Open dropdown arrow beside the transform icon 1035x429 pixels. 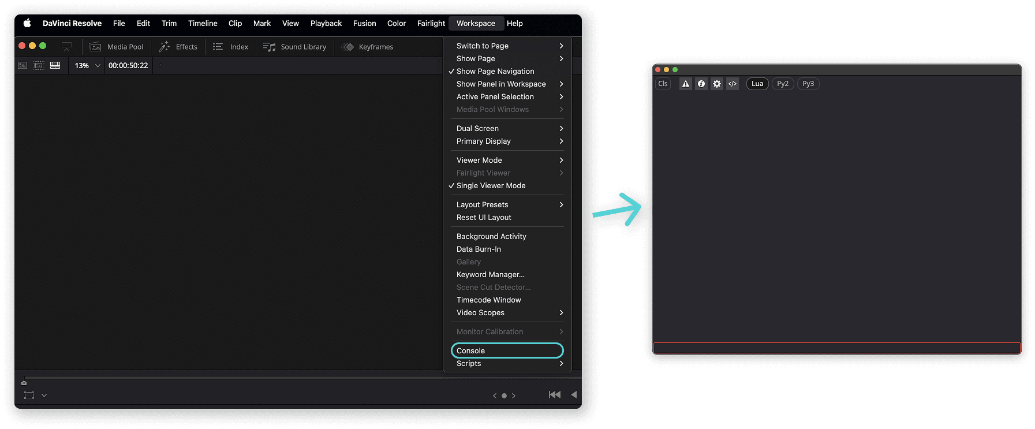point(44,396)
